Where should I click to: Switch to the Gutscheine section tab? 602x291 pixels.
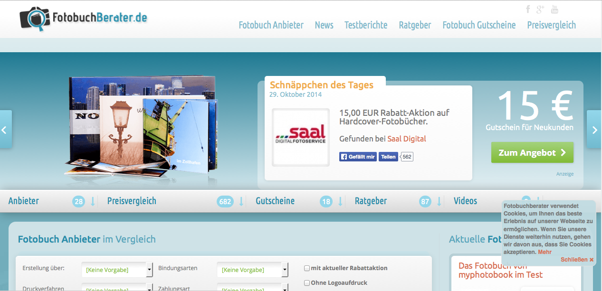click(275, 201)
